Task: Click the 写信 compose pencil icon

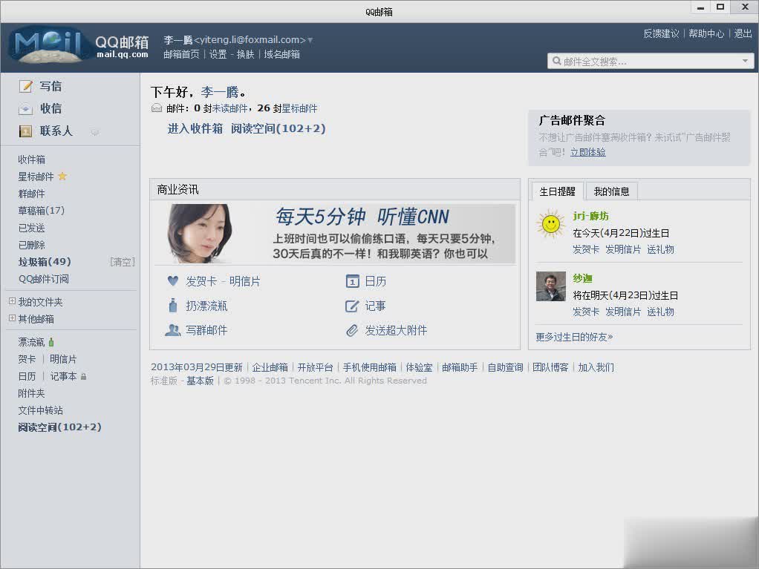Action: [25, 86]
